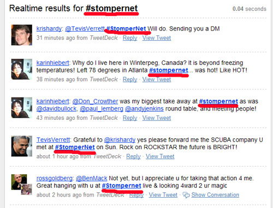Open the @paul_lemberg mention link
Screen dimensions: 273x208
(102, 109)
